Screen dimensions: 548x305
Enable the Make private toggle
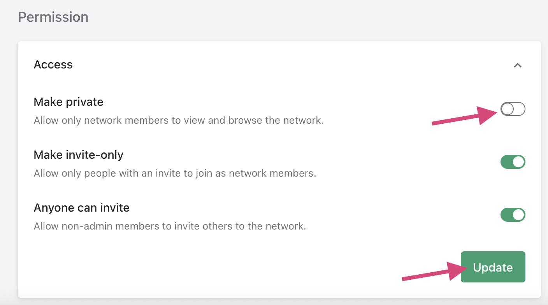(513, 109)
